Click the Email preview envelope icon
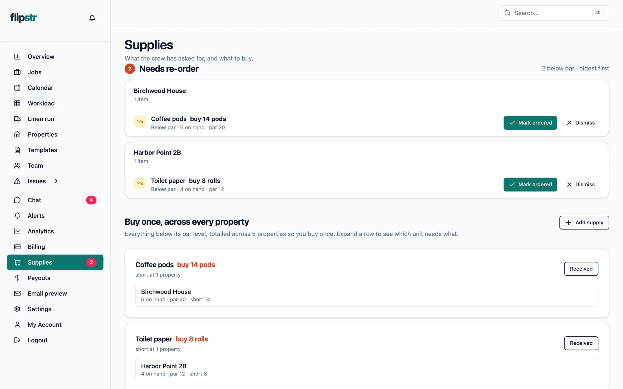Screen dimensions: 623x389 17,293
